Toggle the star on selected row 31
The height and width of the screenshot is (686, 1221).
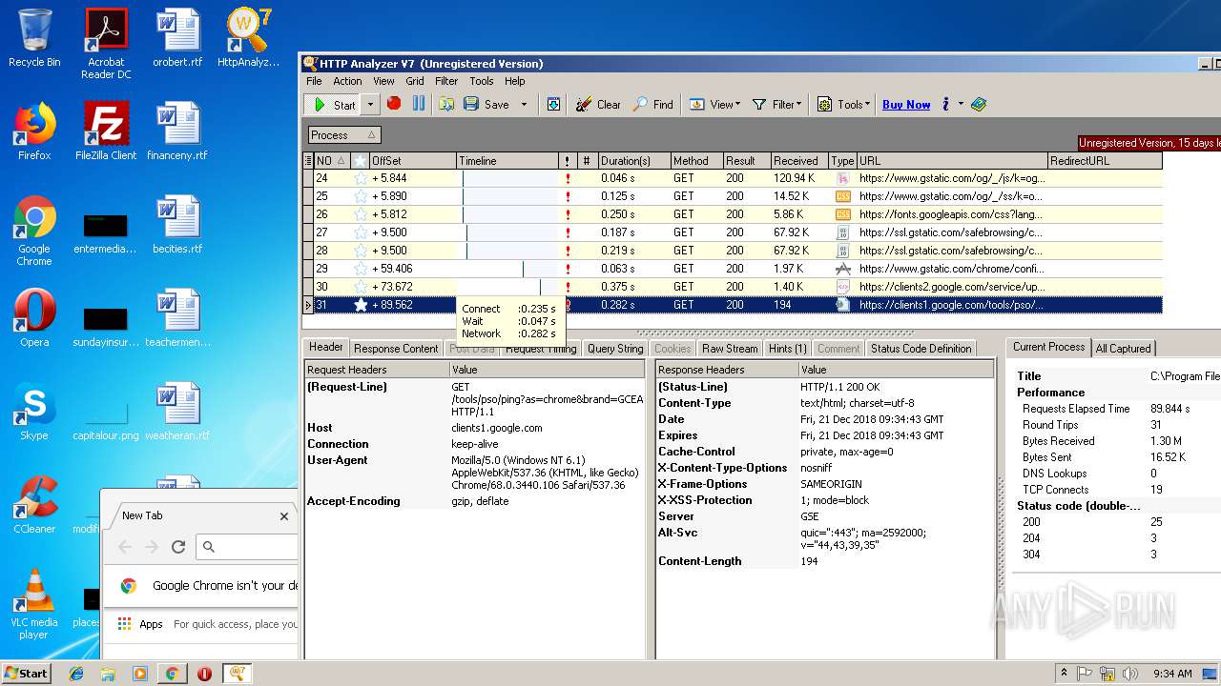coord(361,305)
